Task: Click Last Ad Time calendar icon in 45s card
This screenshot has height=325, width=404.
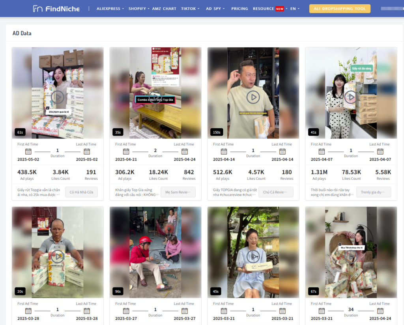Action: click(x=282, y=311)
